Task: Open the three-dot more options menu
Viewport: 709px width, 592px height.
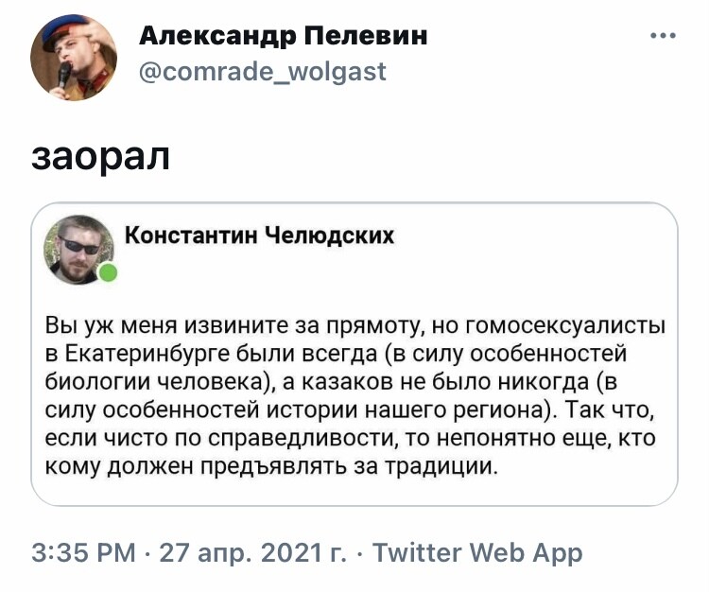Action: (664, 37)
